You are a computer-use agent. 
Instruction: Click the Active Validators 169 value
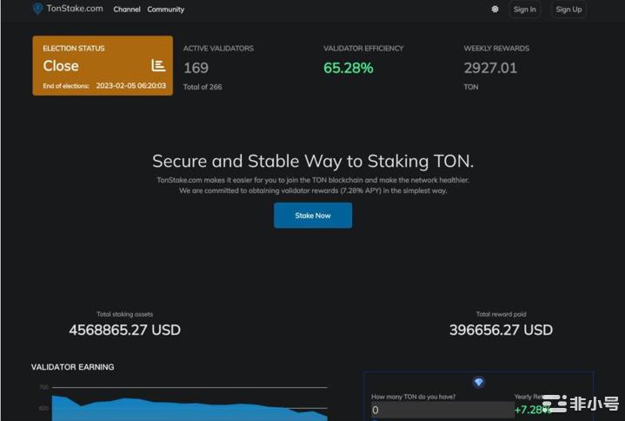[196, 68]
